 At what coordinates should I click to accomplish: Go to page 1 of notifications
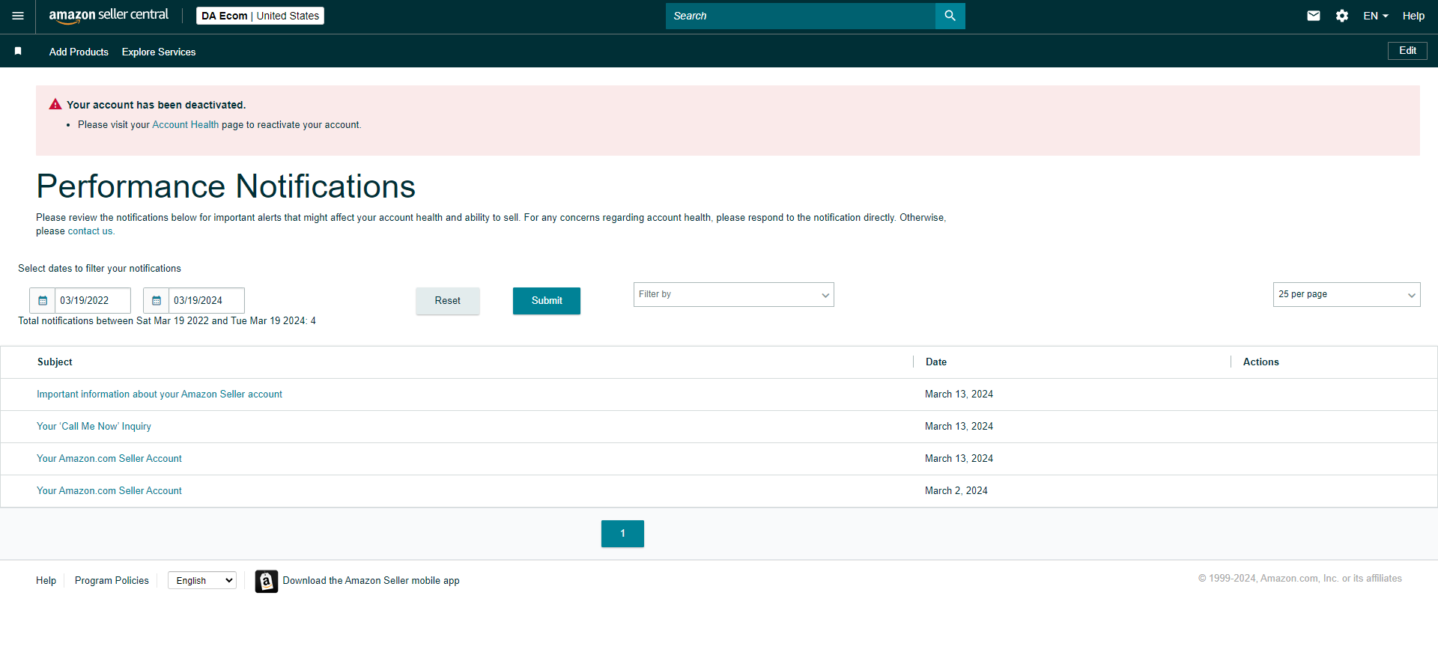622,534
